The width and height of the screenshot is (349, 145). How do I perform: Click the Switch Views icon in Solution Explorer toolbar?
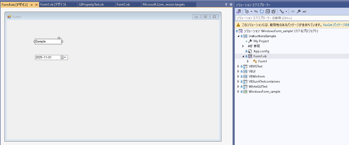pyautogui.click(x=238, y=11)
